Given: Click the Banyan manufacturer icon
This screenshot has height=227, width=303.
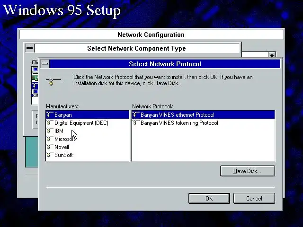Looking at the screenshot, I should click(50, 114).
